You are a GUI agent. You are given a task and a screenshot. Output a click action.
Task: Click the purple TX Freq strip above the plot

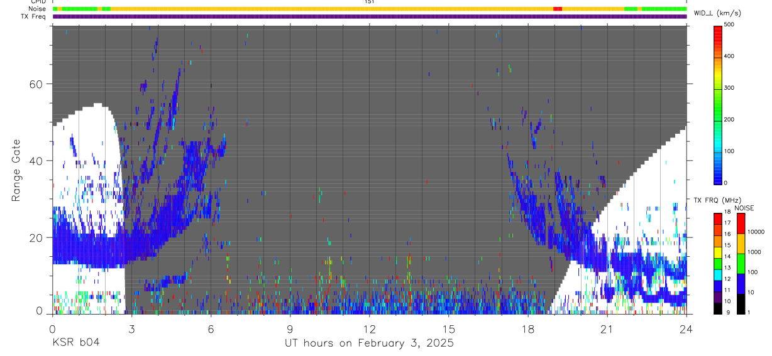click(x=370, y=16)
